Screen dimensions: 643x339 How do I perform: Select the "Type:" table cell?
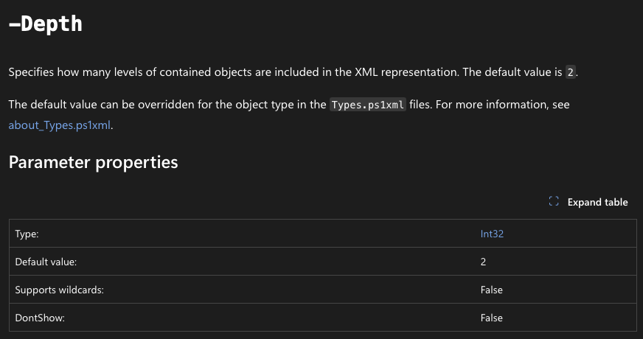click(x=27, y=234)
